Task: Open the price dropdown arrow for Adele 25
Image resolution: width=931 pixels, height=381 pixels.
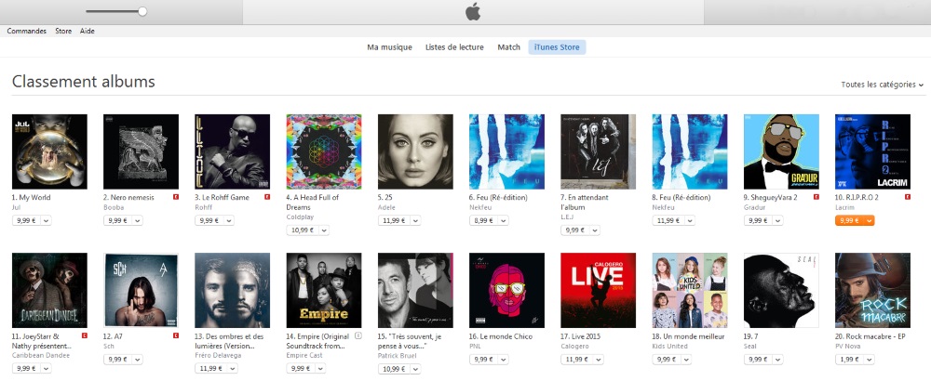Action: point(415,220)
